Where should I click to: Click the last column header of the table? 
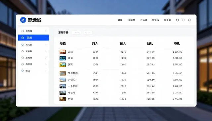(x=177, y=43)
